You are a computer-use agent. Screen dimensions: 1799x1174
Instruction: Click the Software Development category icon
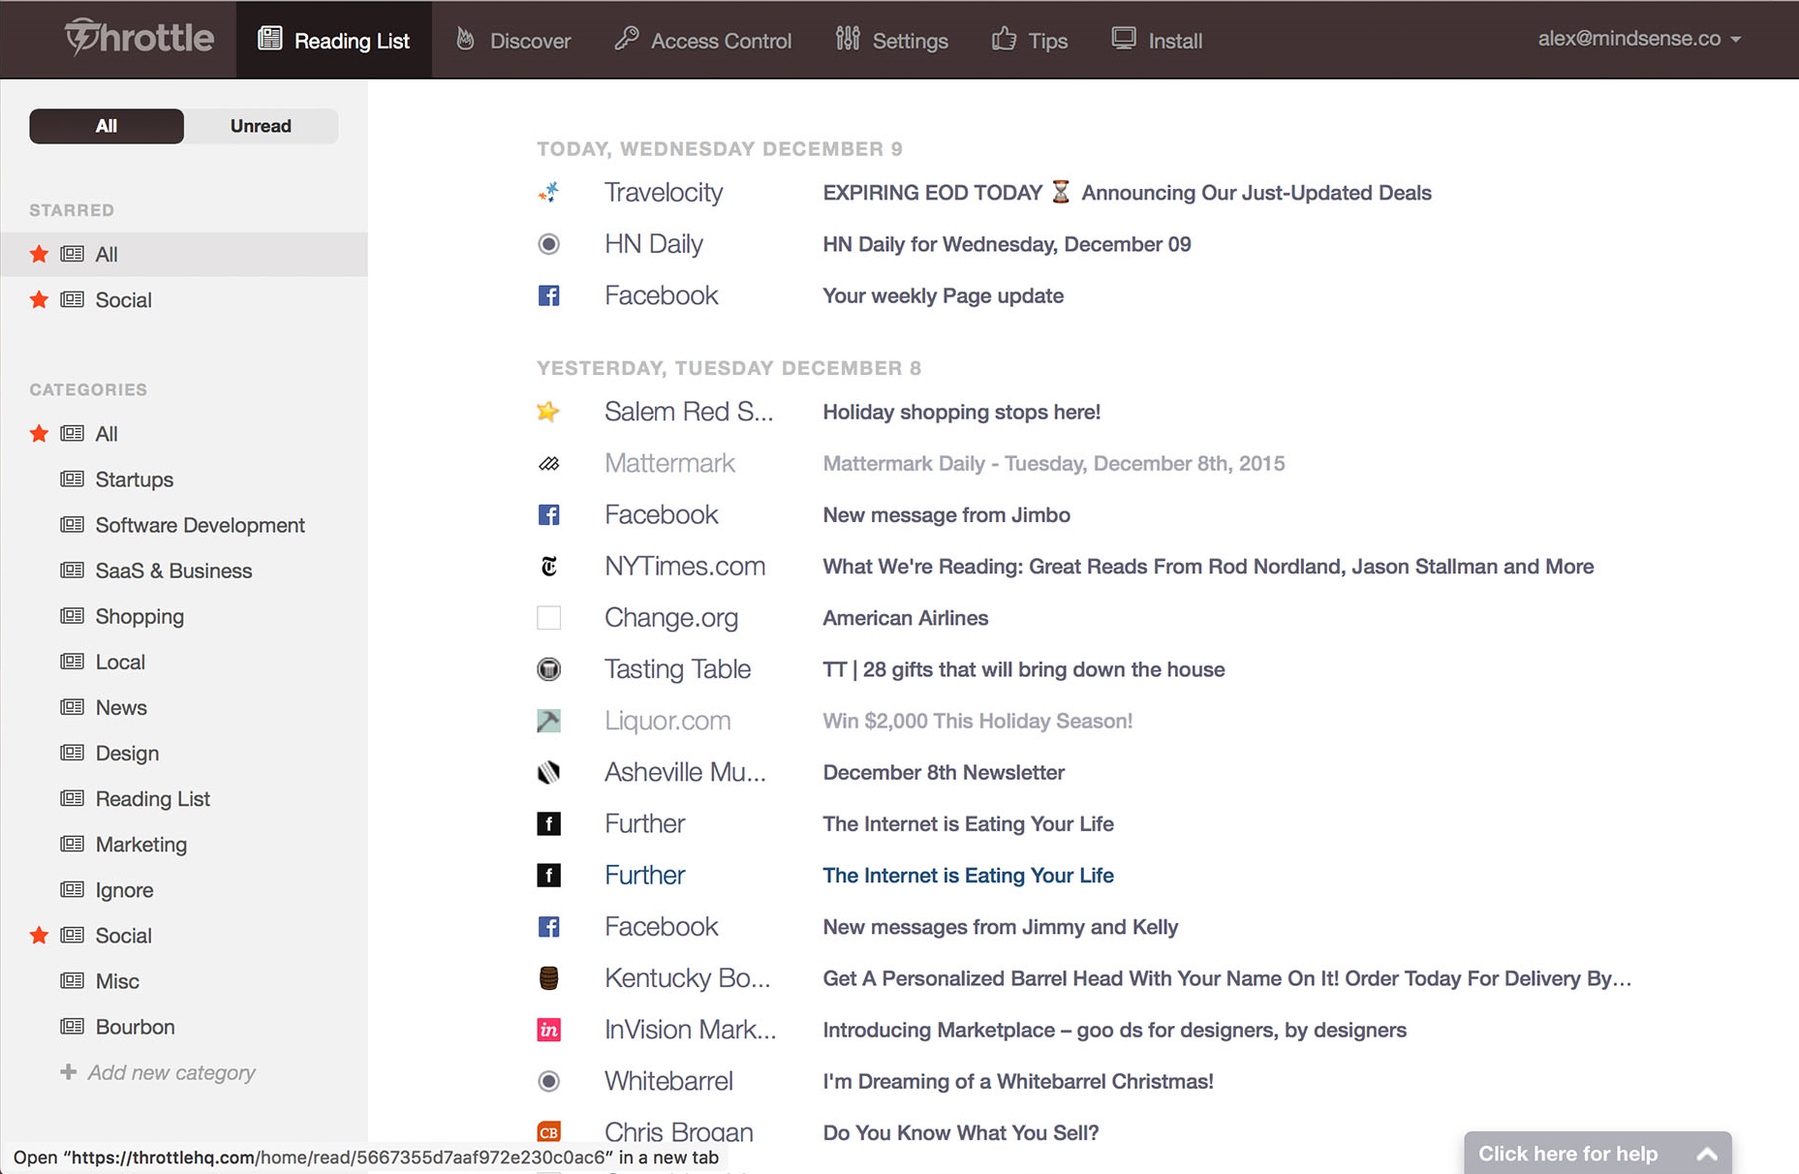pos(72,524)
